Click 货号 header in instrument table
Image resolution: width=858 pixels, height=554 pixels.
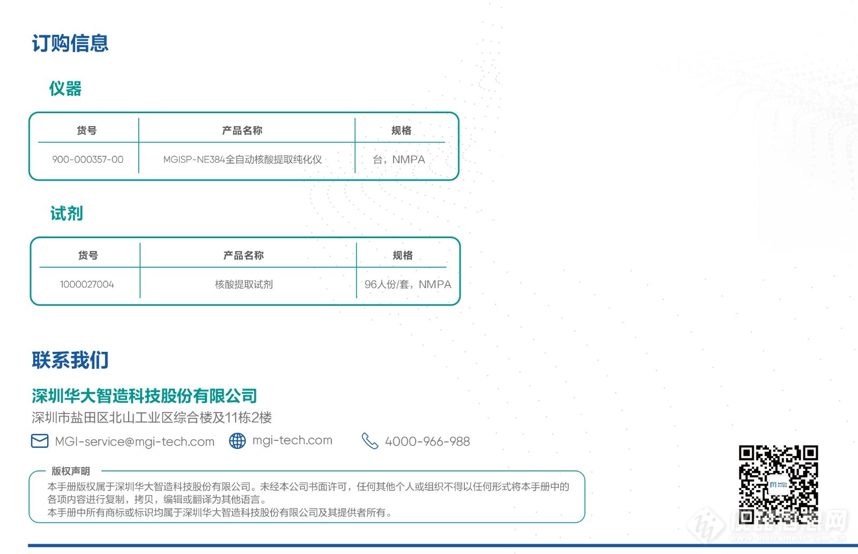87,130
